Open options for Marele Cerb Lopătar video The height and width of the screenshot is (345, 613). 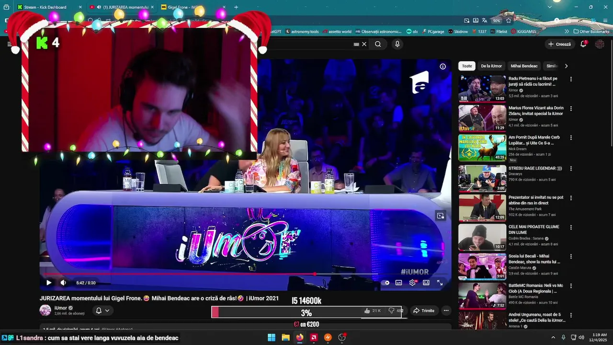click(571, 138)
